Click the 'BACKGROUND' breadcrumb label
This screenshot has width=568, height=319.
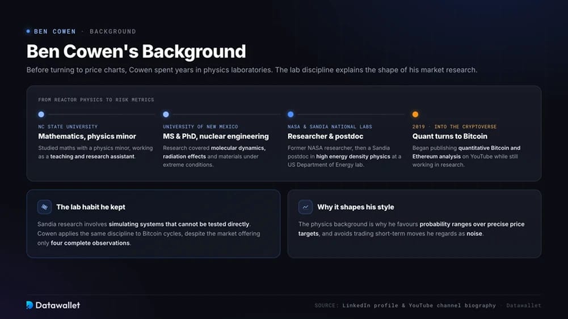pyautogui.click(x=113, y=32)
